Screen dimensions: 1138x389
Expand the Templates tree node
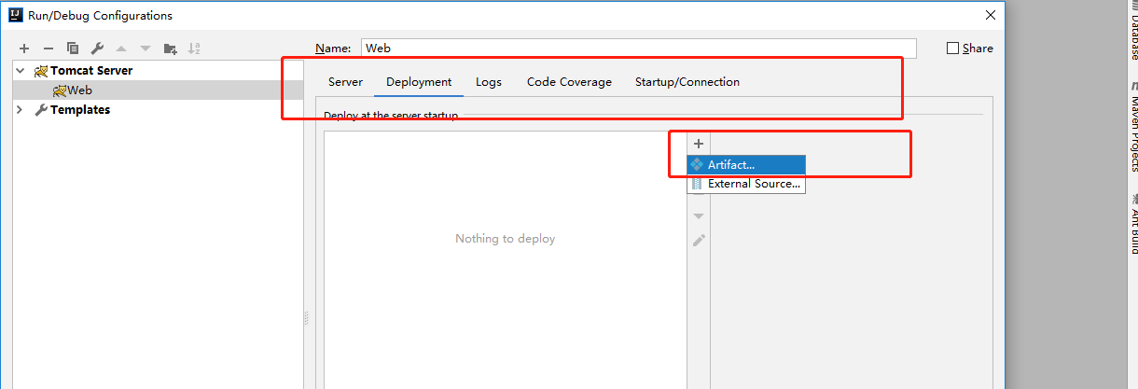pos(20,110)
